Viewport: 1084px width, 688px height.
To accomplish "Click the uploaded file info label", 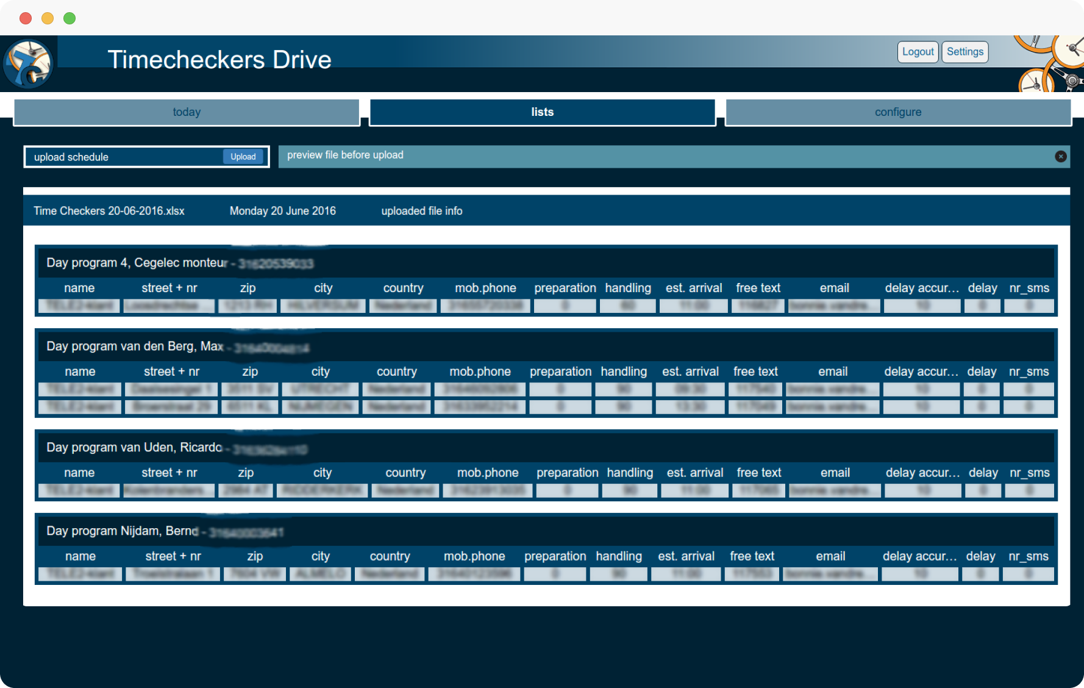I will pos(421,210).
